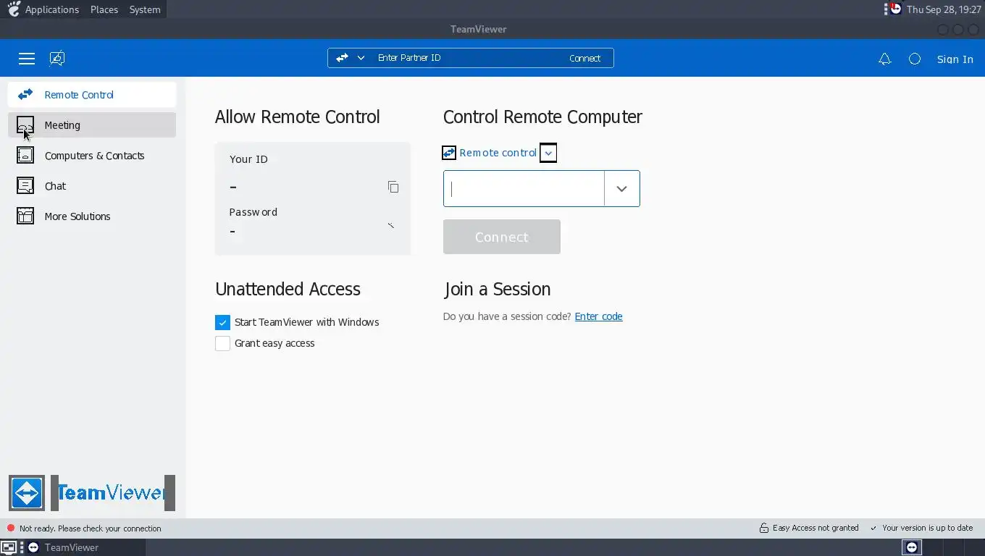
Task: Click the system tray TeamViewer icon top right
Action: coord(896,9)
